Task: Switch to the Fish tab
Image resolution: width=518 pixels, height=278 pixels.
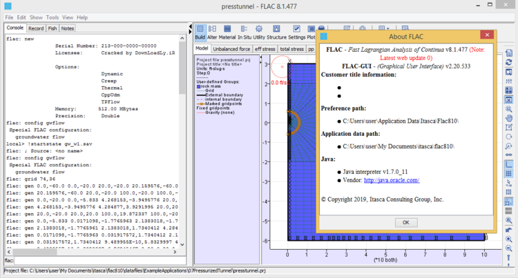Action: 53,28
